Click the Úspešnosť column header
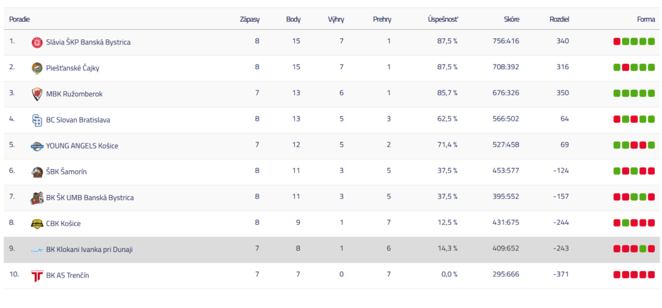The image size is (662, 308). tap(443, 19)
